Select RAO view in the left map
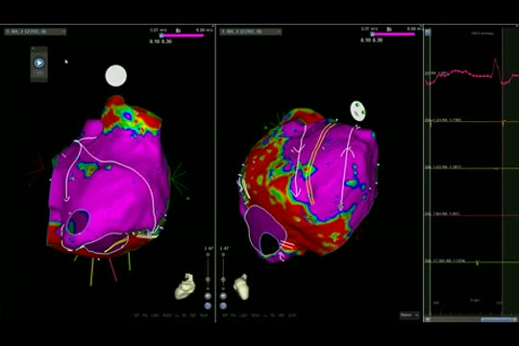The width and height of the screenshot is (519, 346). [x=167, y=315]
